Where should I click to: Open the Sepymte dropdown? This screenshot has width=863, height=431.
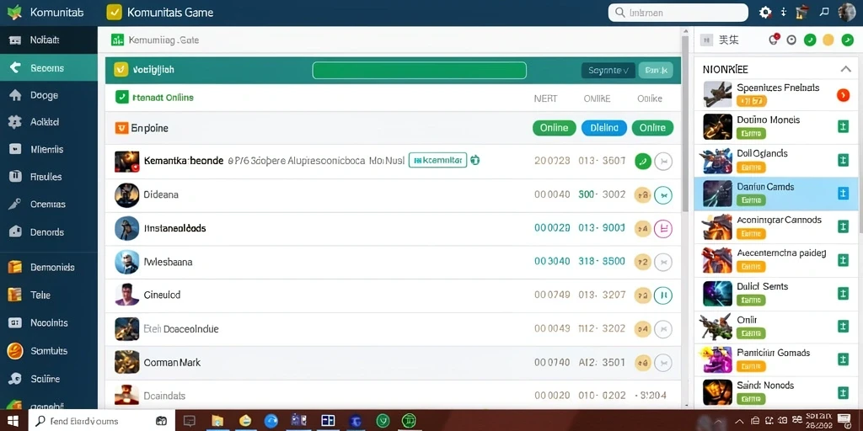pyautogui.click(x=608, y=71)
